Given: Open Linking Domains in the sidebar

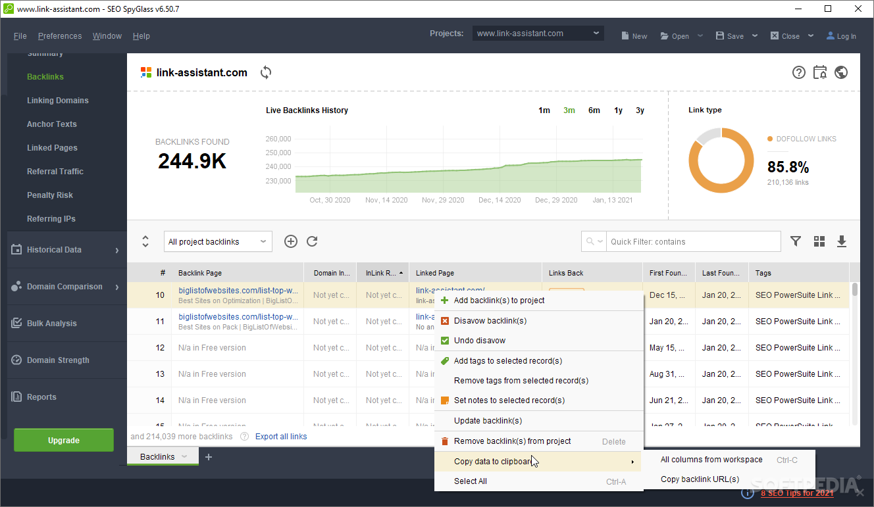Looking at the screenshot, I should point(58,101).
